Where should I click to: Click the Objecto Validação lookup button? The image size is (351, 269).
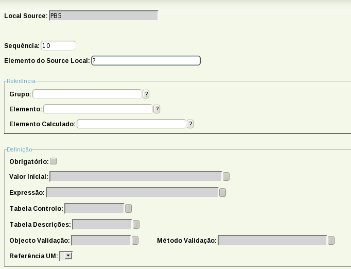point(135,241)
